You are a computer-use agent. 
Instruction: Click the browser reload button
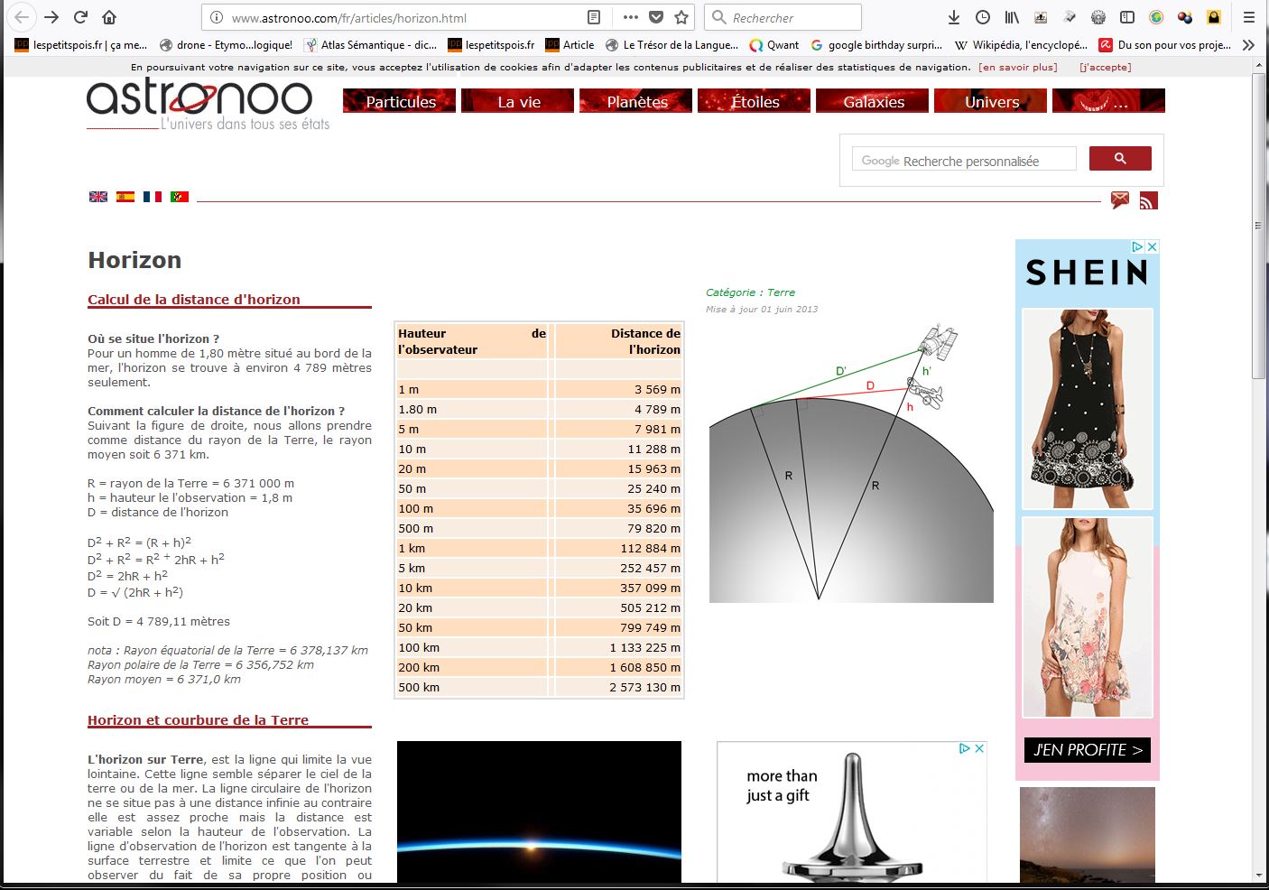pyautogui.click(x=80, y=17)
